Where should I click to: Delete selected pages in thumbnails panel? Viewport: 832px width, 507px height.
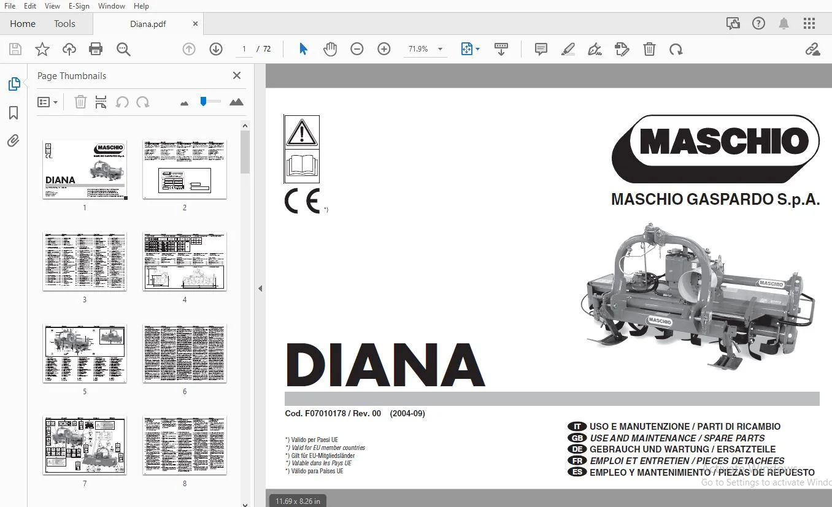tap(80, 102)
